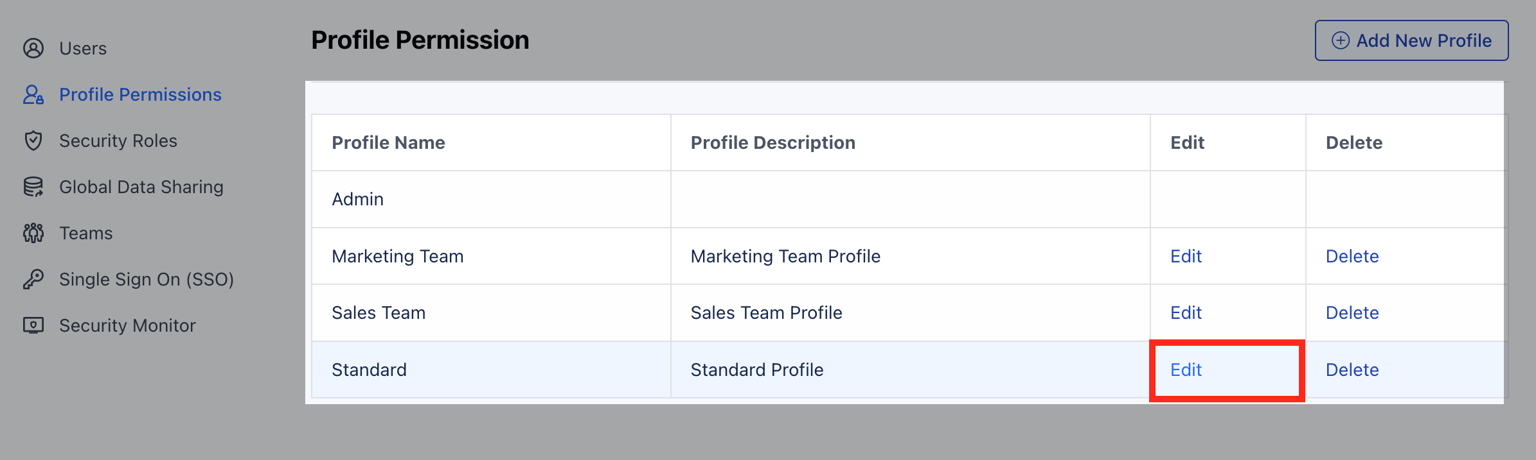Screen dimensions: 1536x460
Task: Click the Security Roles shield icon
Action: 33,141
